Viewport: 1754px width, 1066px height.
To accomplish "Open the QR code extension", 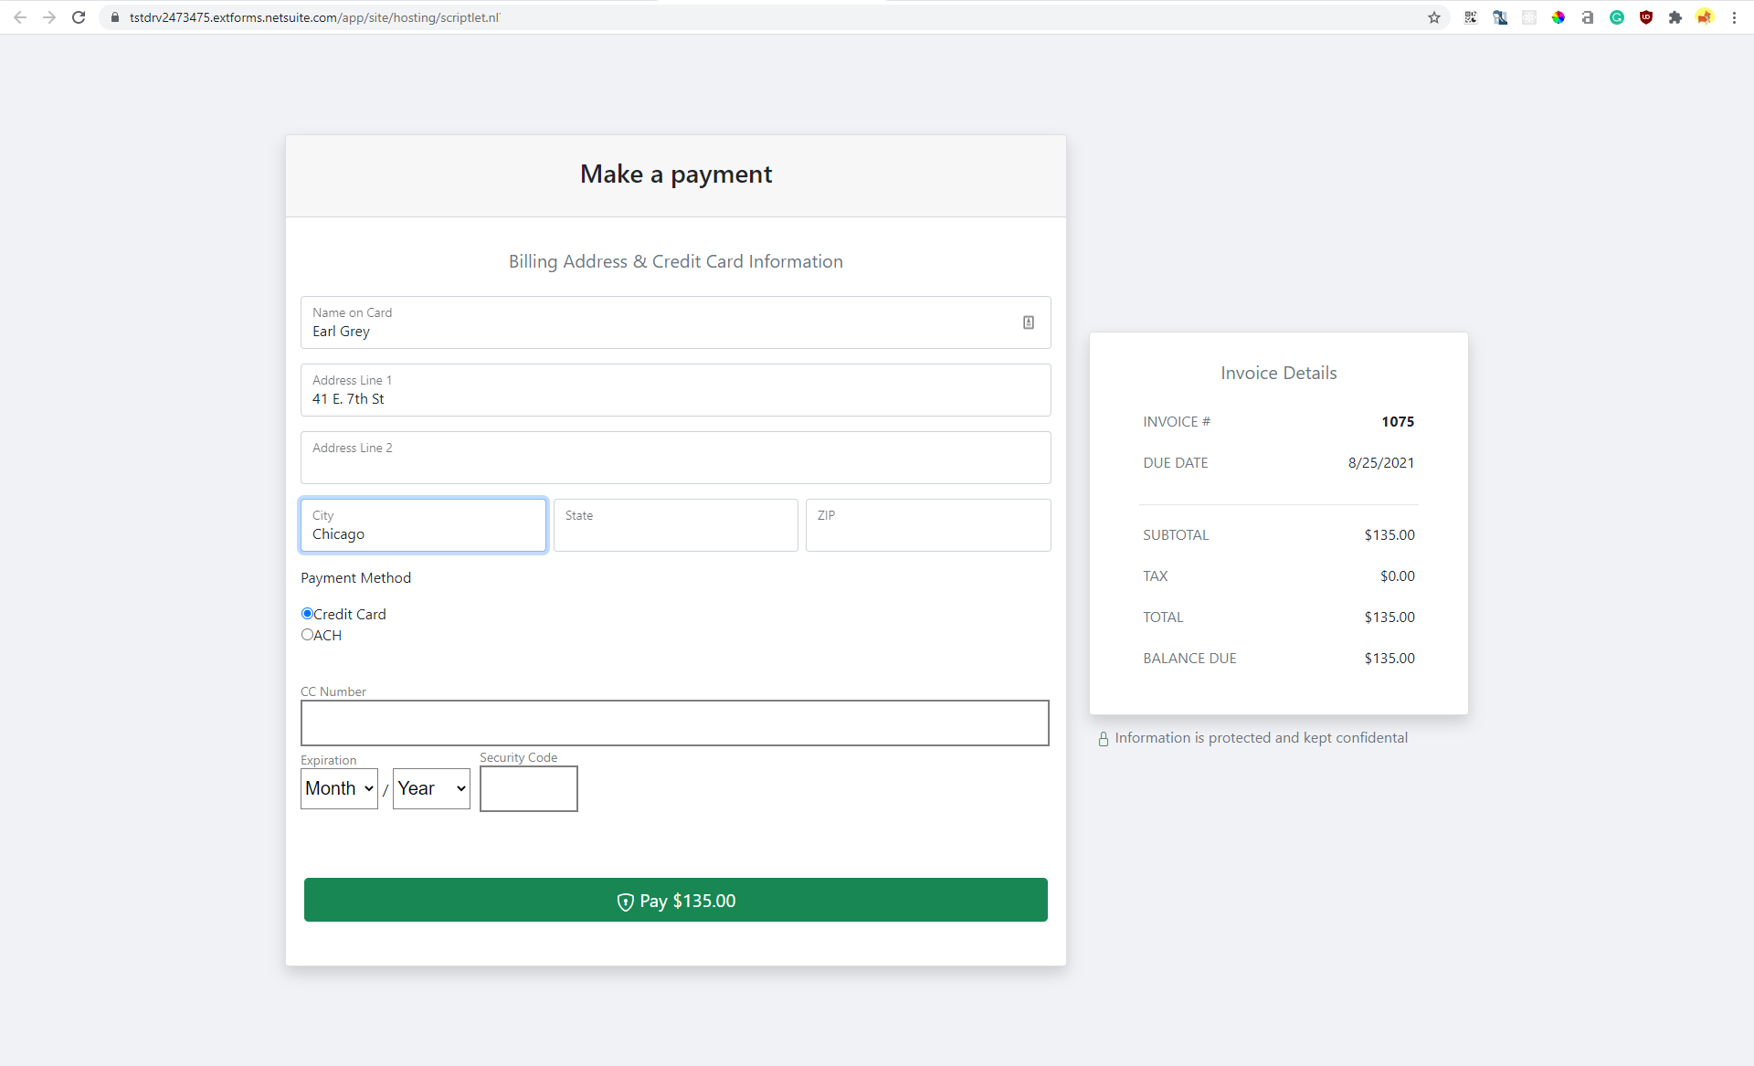I will pyautogui.click(x=1471, y=17).
